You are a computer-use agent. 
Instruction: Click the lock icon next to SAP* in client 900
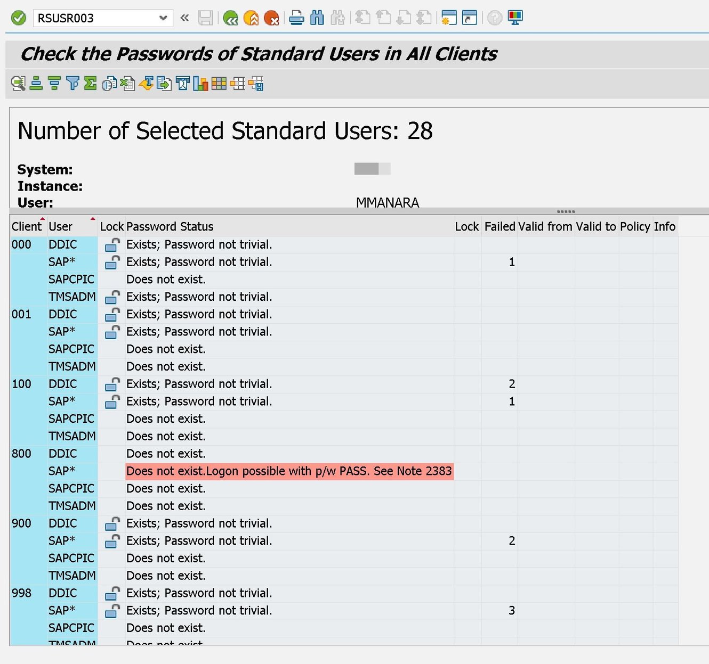(112, 540)
